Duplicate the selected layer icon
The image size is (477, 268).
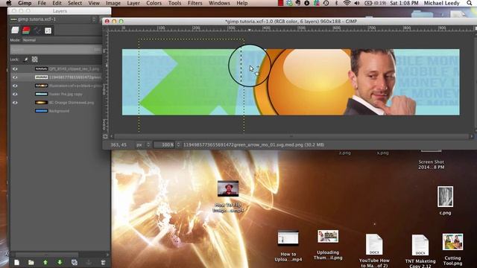[x=75, y=262]
